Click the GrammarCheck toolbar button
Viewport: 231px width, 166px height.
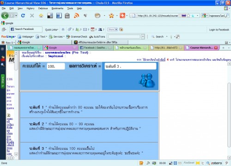(77, 36)
